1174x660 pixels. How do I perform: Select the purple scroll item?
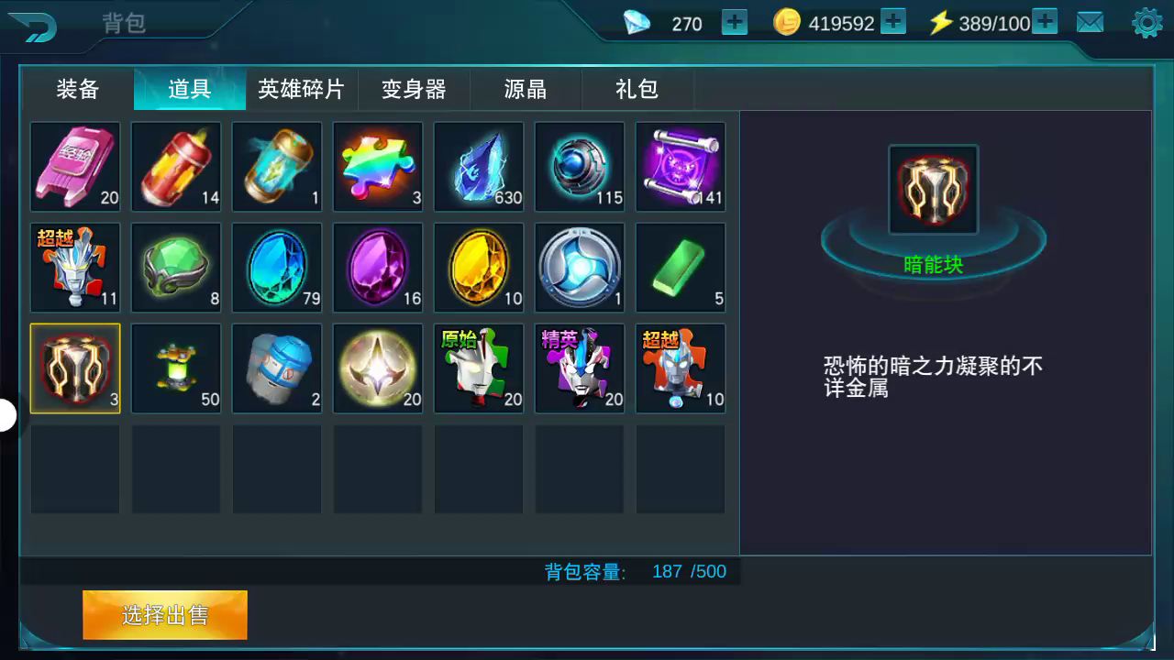(x=681, y=167)
